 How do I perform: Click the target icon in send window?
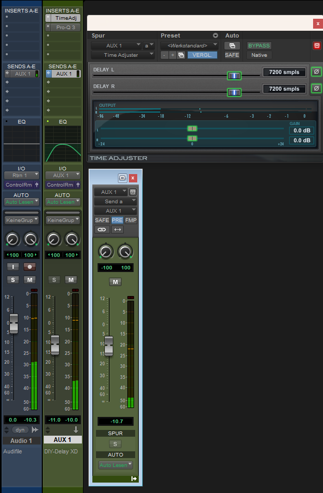pyautogui.click(x=133, y=192)
